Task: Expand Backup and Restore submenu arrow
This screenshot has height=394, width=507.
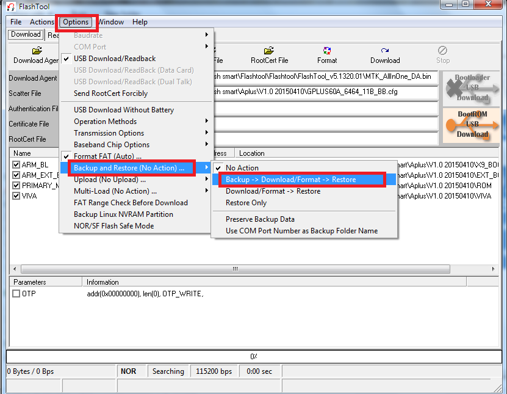Action: point(207,167)
